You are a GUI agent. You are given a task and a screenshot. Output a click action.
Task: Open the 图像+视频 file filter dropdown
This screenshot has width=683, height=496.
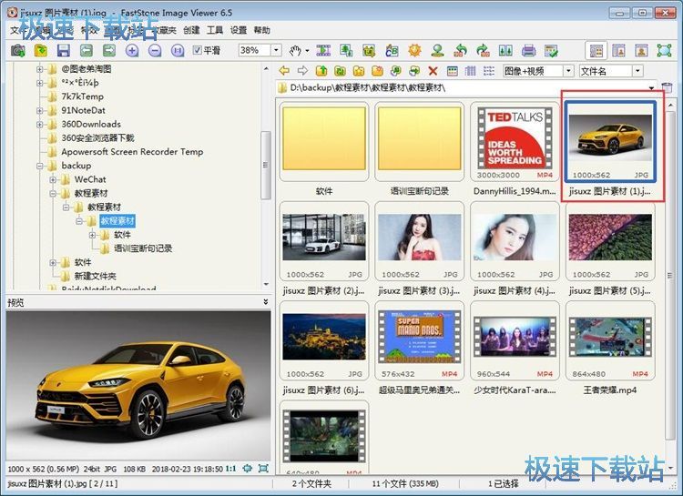[568, 71]
